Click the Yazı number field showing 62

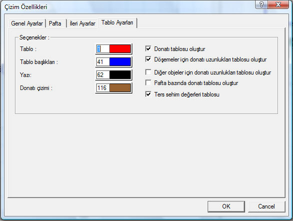coord(103,75)
